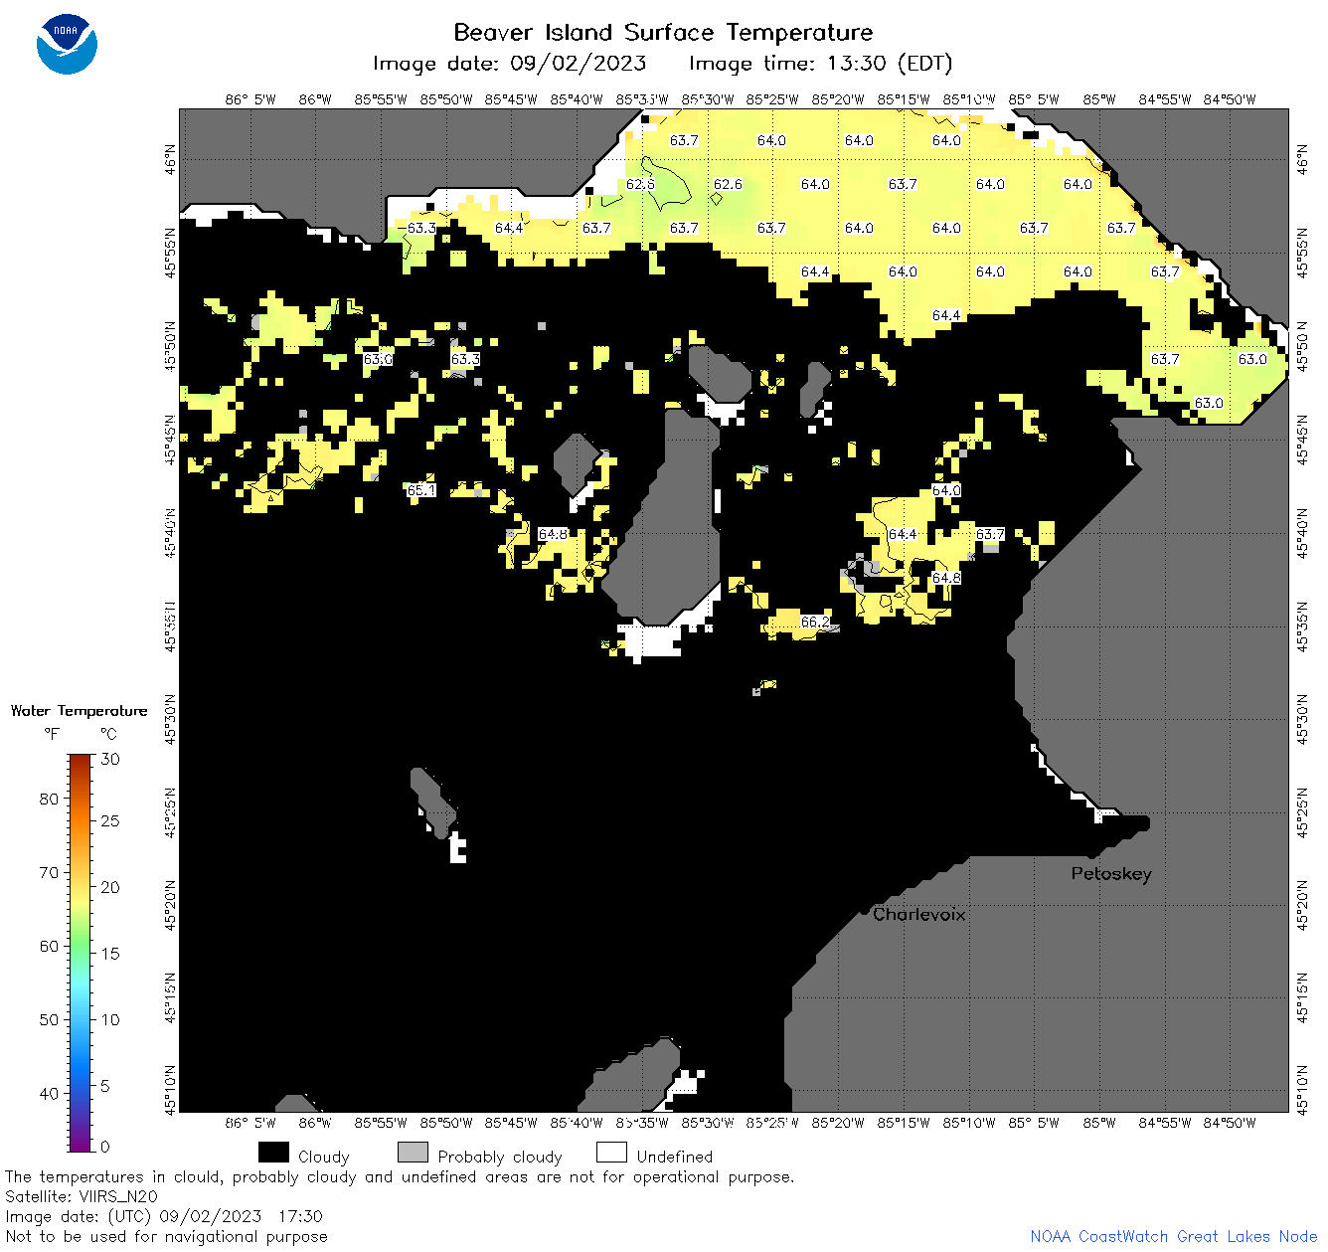Click the 70 Fahrenheit tick label
The width and height of the screenshot is (1328, 1252).
point(49,872)
